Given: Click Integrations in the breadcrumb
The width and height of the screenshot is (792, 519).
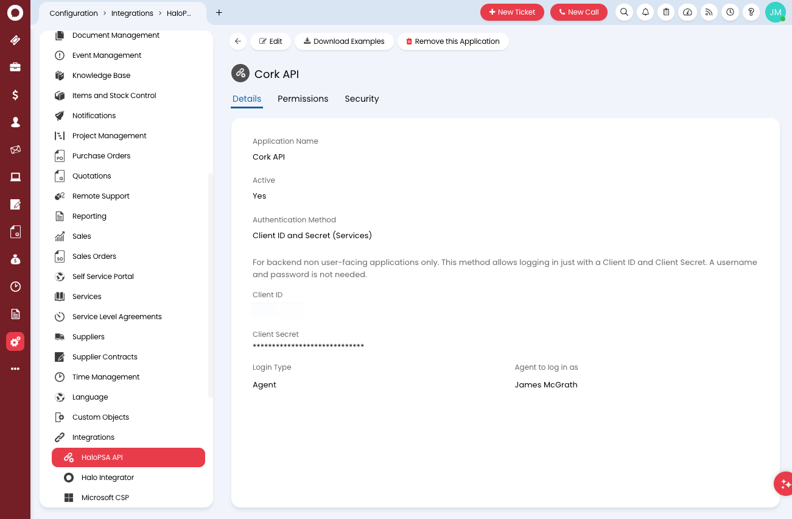Looking at the screenshot, I should click(x=132, y=13).
